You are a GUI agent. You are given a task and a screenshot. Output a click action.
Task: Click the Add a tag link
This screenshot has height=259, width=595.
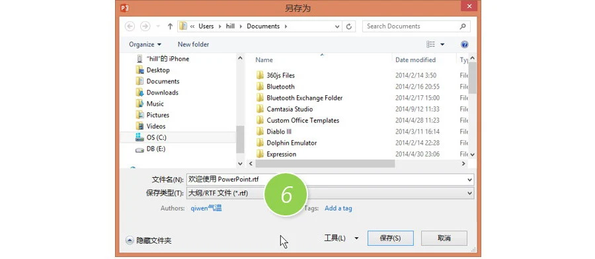point(338,208)
